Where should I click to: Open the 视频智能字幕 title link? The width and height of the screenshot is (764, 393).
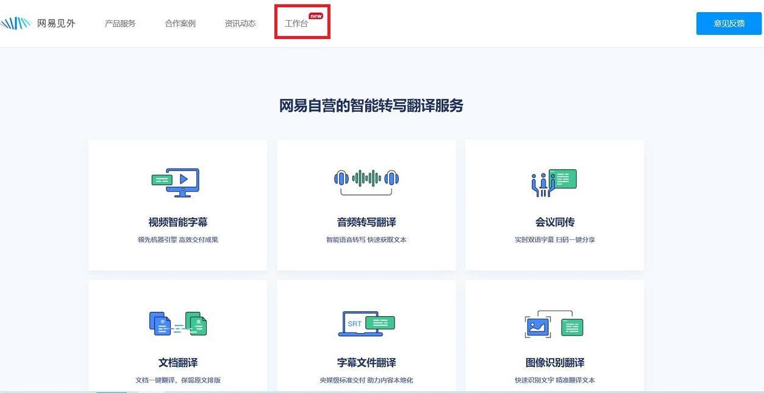coord(178,222)
